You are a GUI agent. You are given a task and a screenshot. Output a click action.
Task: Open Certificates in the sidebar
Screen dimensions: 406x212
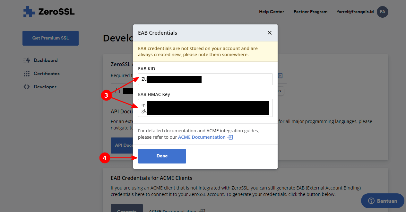click(47, 74)
